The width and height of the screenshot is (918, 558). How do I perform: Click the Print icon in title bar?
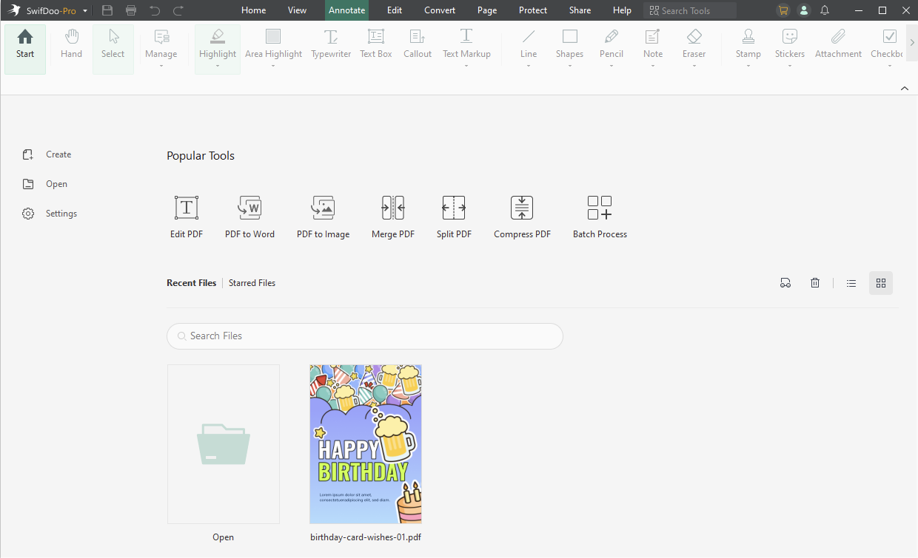pyautogui.click(x=131, y=10)
